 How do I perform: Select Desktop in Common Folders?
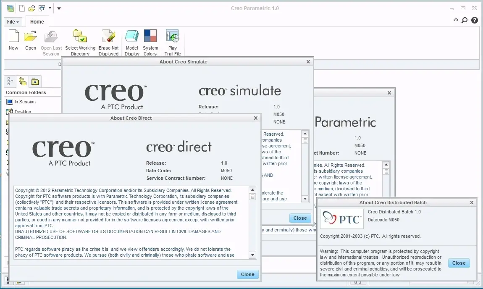[19, 111]
